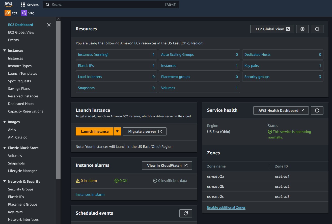Screen dimensions: 332x224
Task: Open Capacity Reservations in sidebar
Action: pyautogui.click(x=25, y=111)
